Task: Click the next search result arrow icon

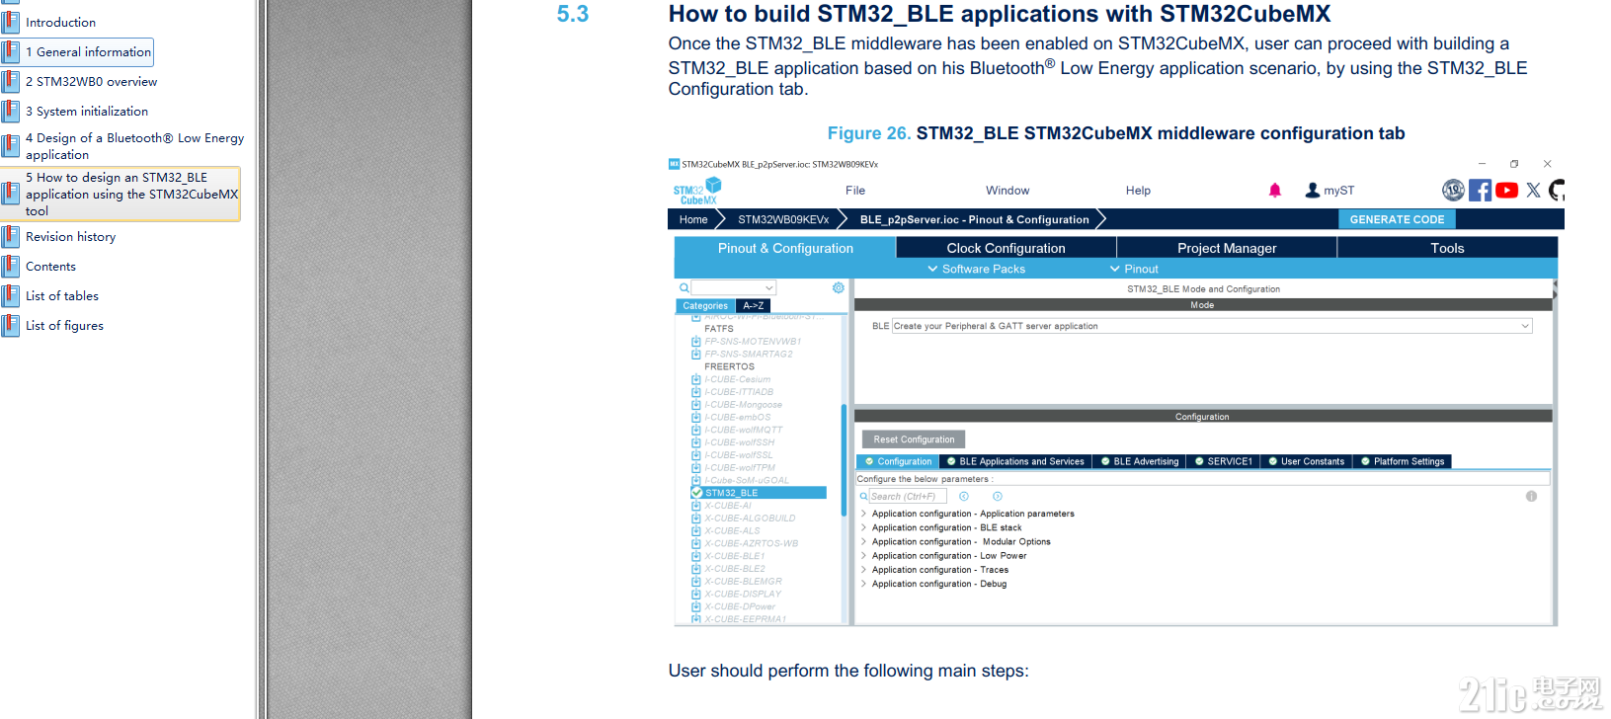Action: 998,497
